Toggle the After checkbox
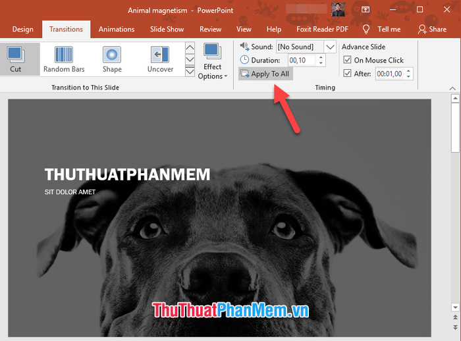 pyautogui.click(x=347, y=73)
